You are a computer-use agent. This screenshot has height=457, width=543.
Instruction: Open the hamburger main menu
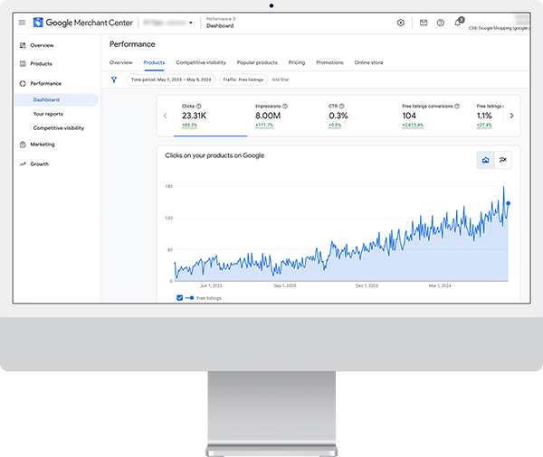tap(22, 22)
